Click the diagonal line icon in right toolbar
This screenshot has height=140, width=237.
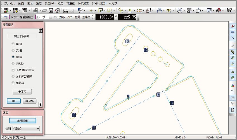click(x=233, y=38)
